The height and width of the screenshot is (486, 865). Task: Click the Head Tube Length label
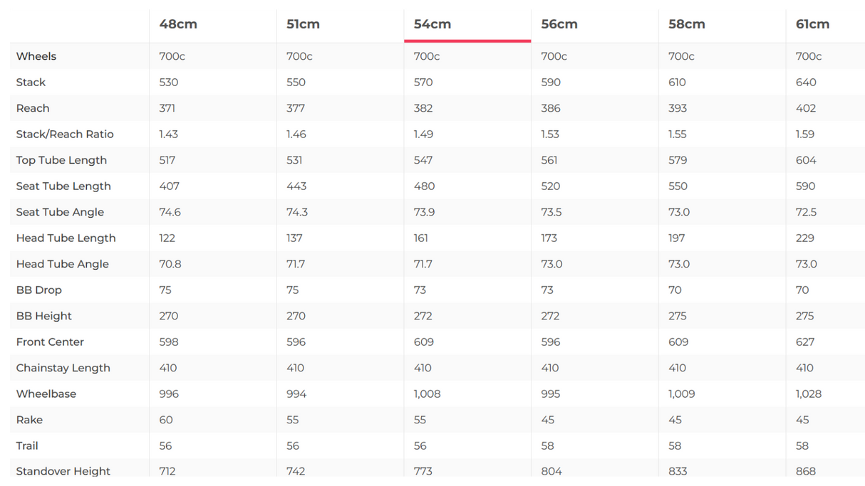(66, 238)
